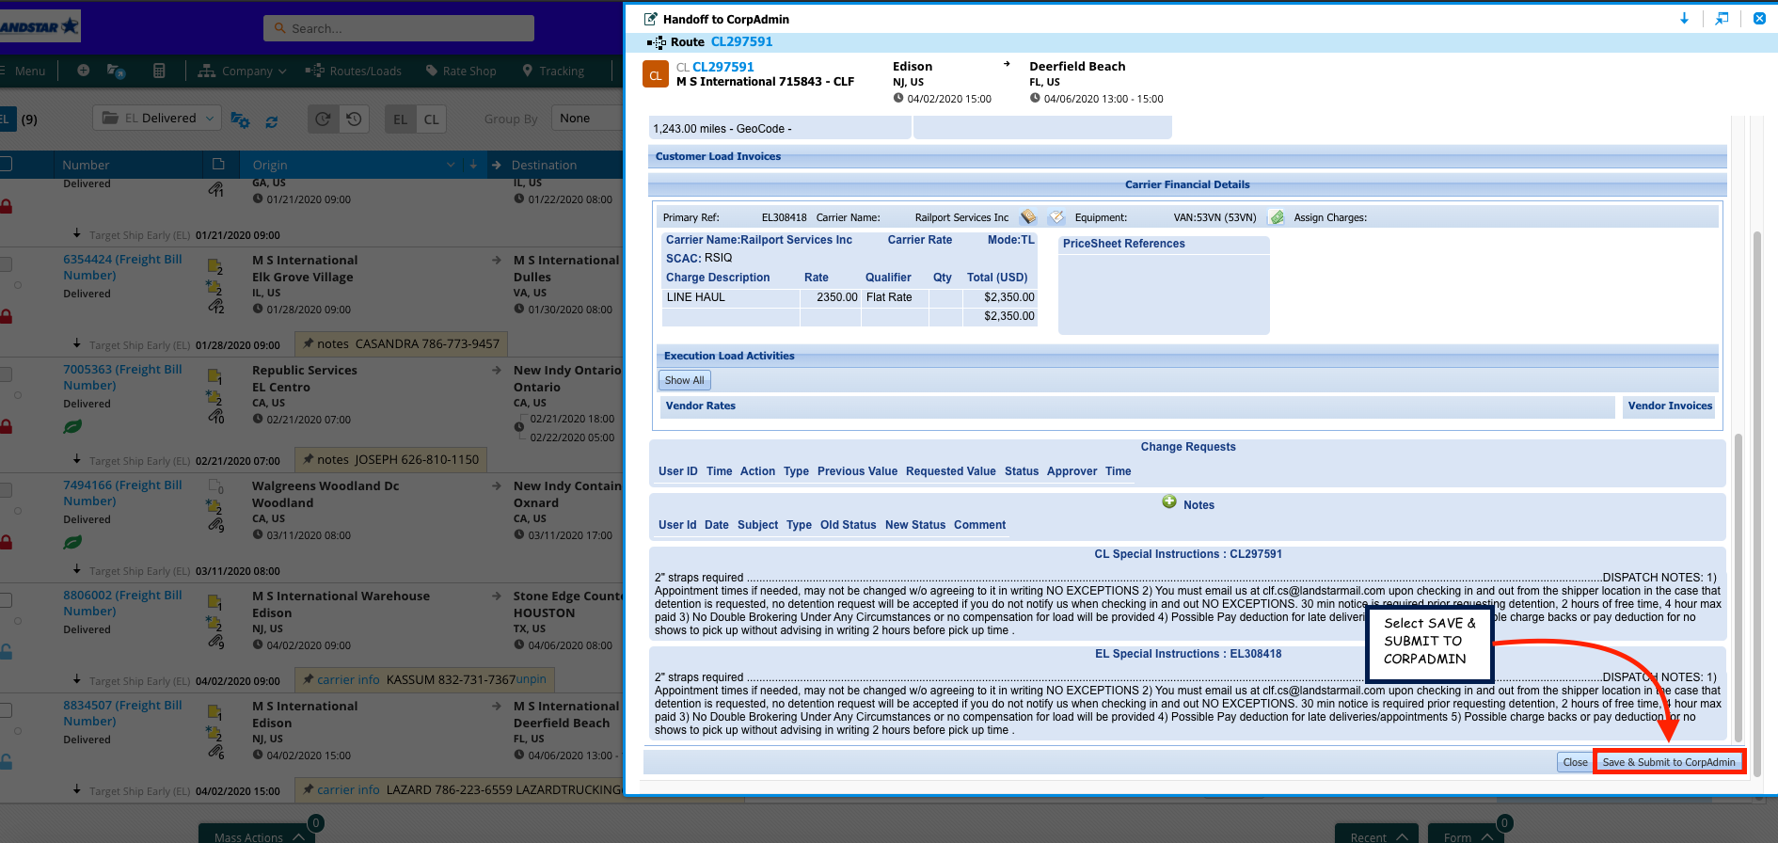
Task: Toggle the EL view button
Action: pos(401,119)
